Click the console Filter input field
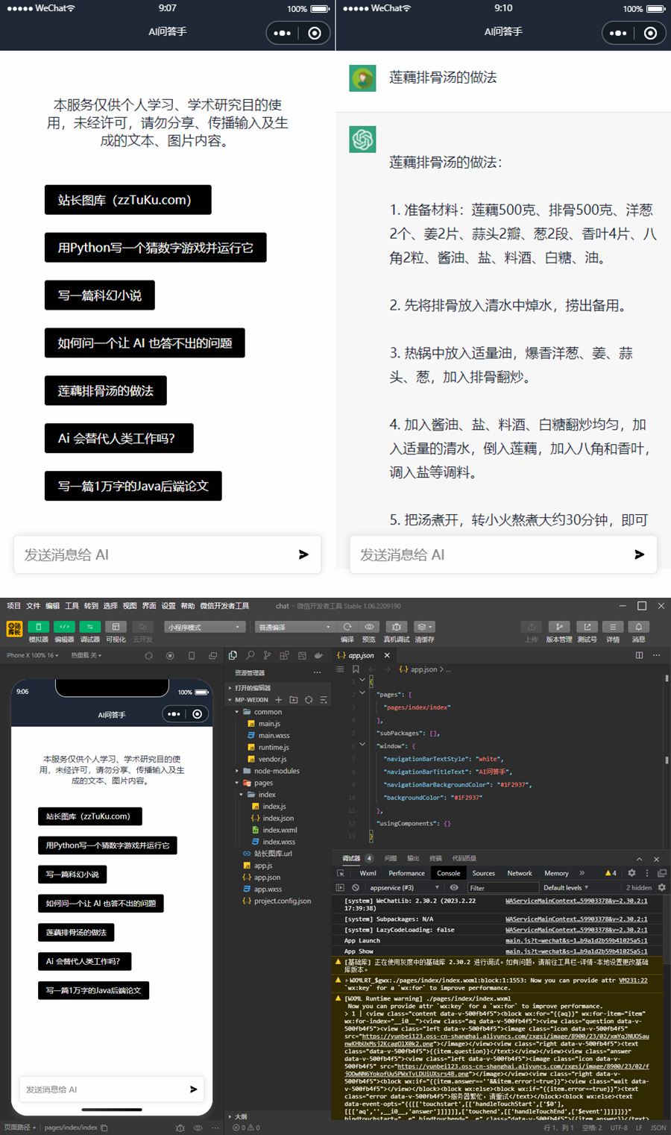 [x=503, y=887]
